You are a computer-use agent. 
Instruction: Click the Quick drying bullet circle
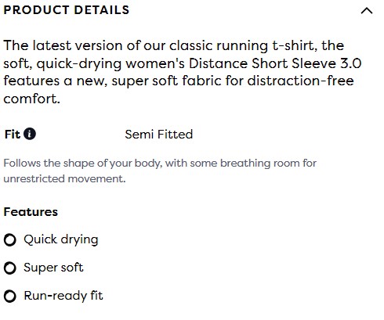coord(10,240)
